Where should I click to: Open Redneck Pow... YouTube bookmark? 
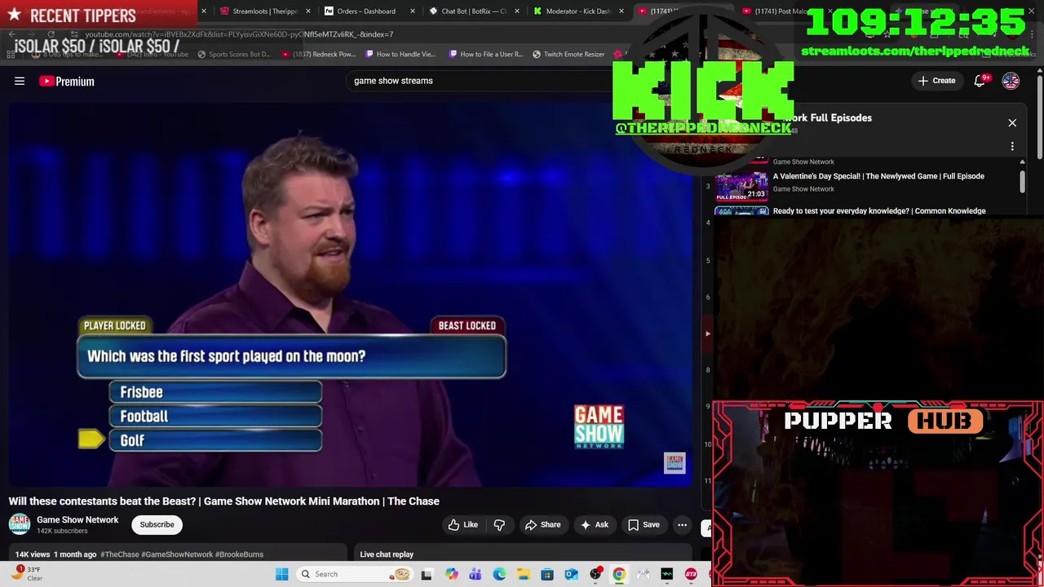(x=319, y=55)
